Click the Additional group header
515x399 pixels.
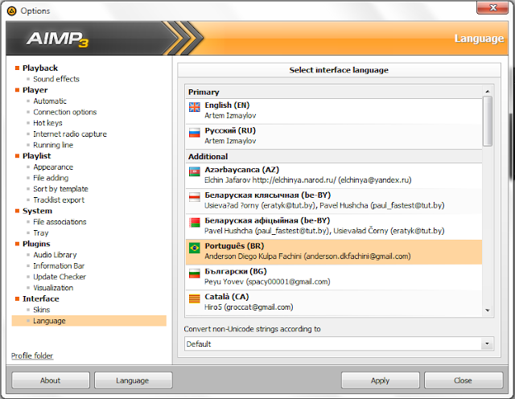(x=334, y=156)
